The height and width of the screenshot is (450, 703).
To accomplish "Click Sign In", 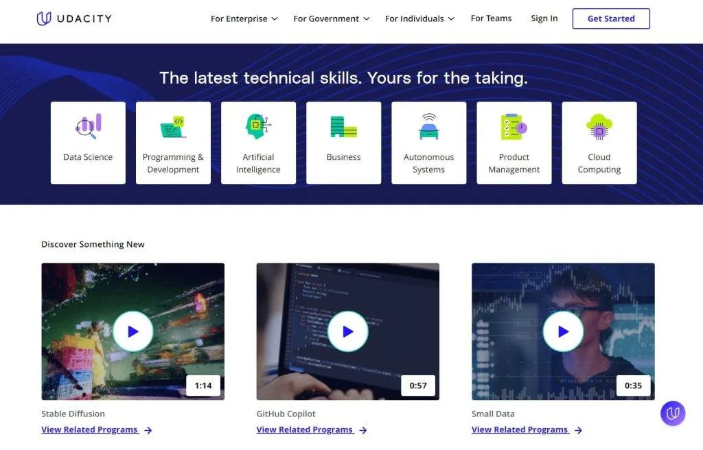I will (x=544, y=19).
